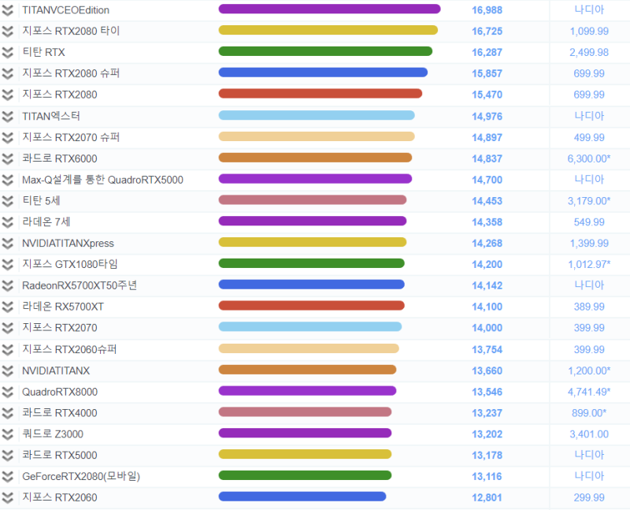Click the score 14,142
Screen dimensions: 630x510
tap(487, 285)
